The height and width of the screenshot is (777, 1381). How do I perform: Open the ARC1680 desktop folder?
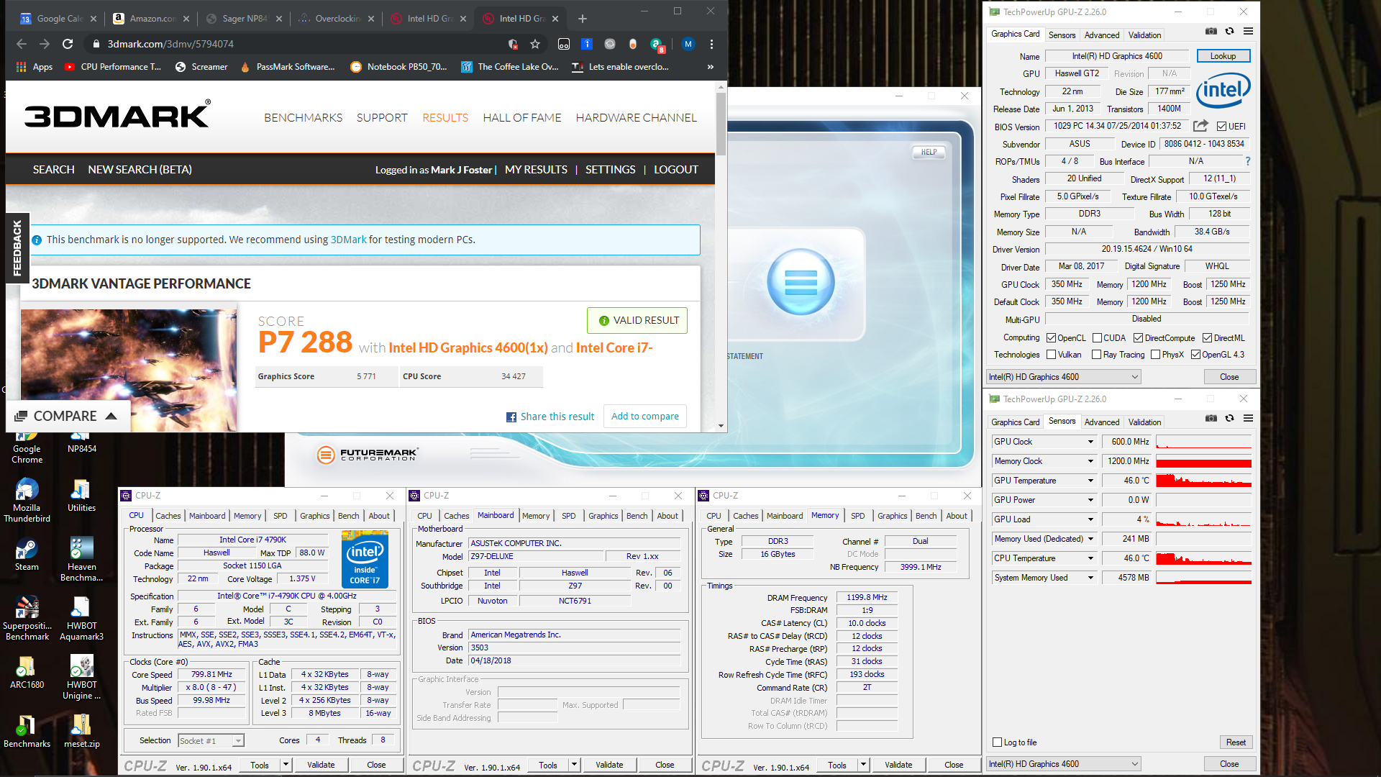pos(27,672)
